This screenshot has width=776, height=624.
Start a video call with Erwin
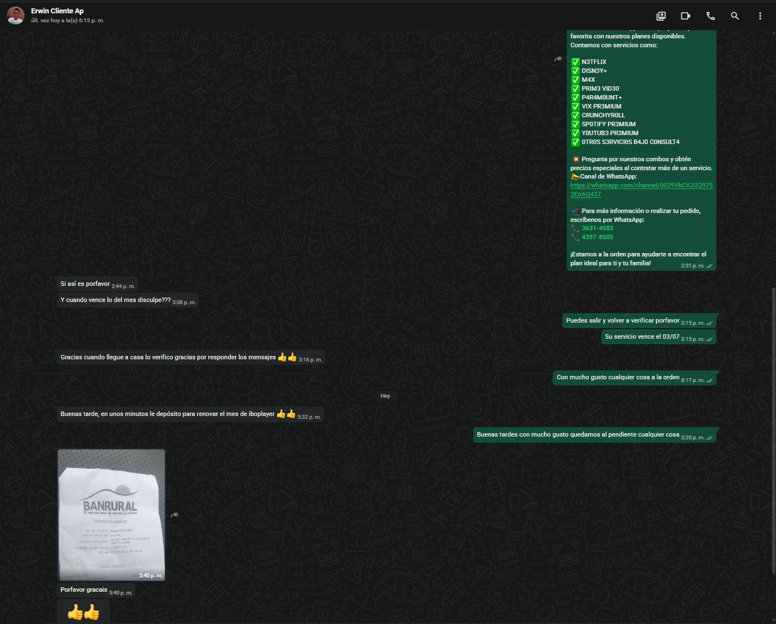click(x=686, y=16)
